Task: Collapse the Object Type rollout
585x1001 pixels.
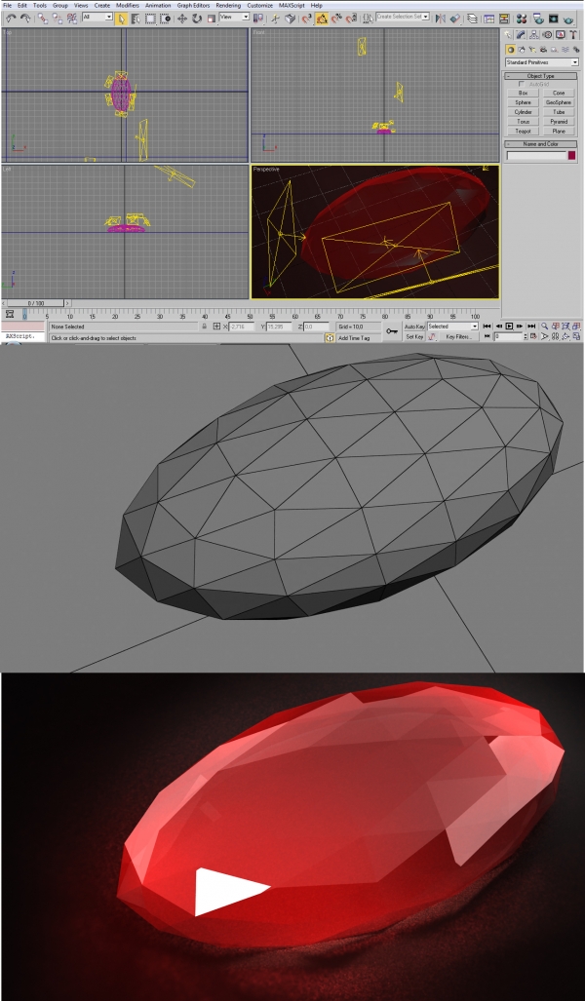Action: [541, 76]
